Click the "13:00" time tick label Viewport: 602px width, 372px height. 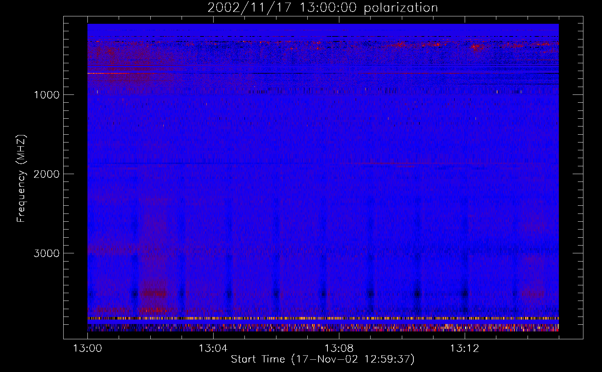point(87,349)
